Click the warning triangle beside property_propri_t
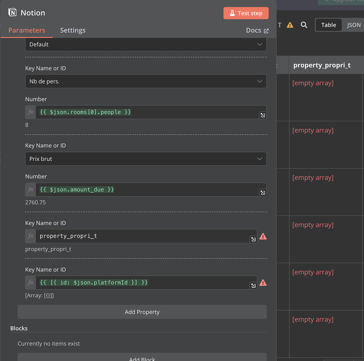Screen dimensions: 364x361 coord(263,236)
